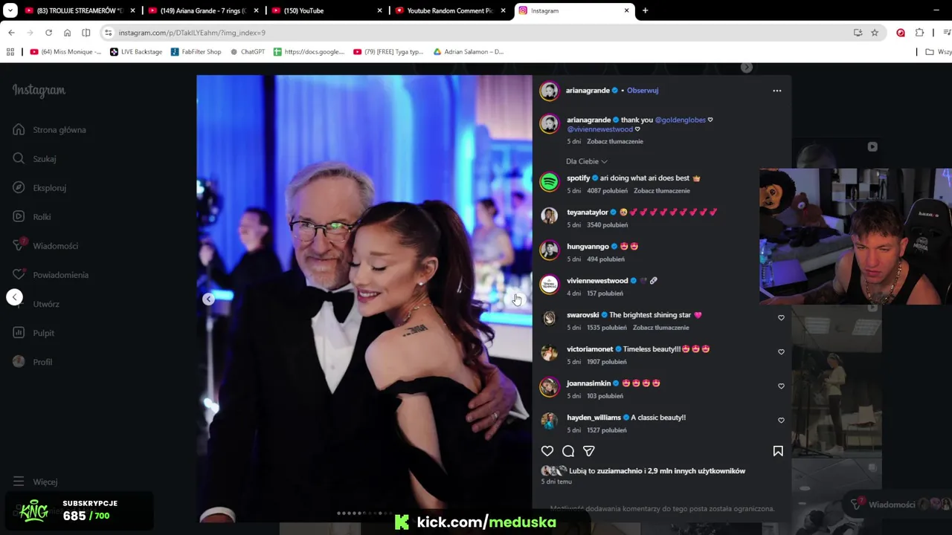Close the Instagram tab
This screenshot has width=952, height=535.
click(x=626, y=10)
